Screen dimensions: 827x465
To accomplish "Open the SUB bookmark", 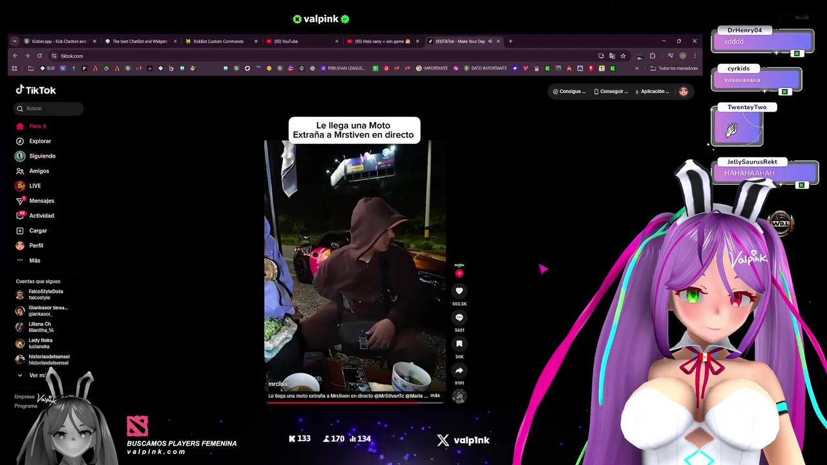I will click(x=47, y=68).
